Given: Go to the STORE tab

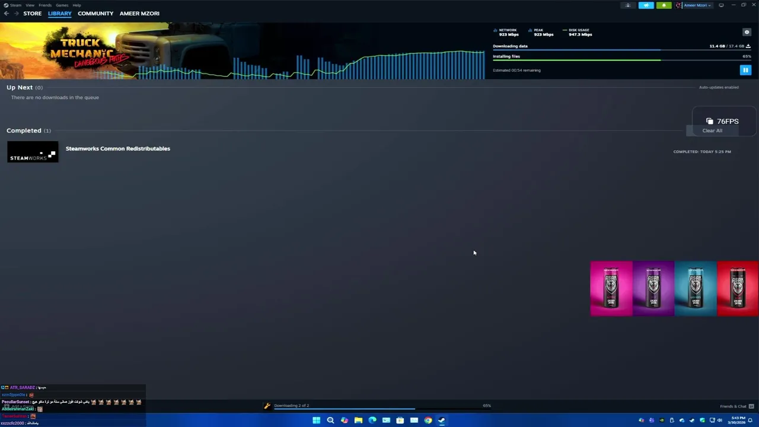Looking at the screenshot, I should pyautogui.click(x=33, y=13).
